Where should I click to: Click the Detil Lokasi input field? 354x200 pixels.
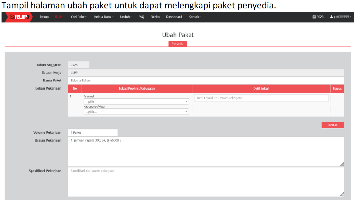(261, 98)
